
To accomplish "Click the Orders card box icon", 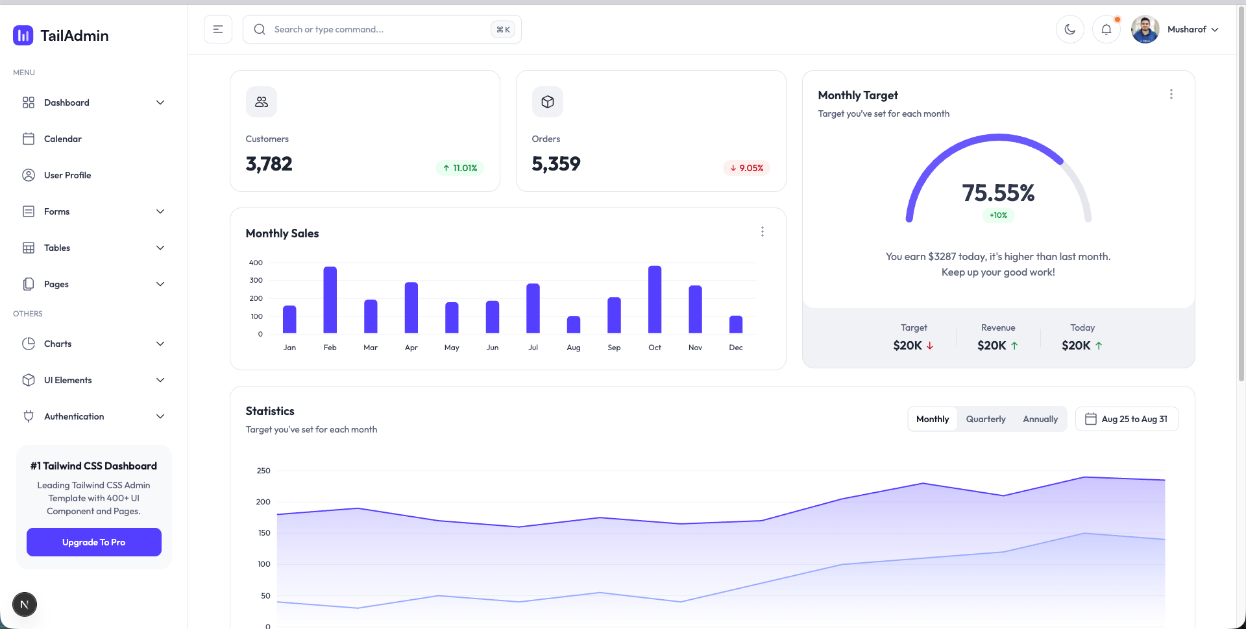I will (548, 102).
